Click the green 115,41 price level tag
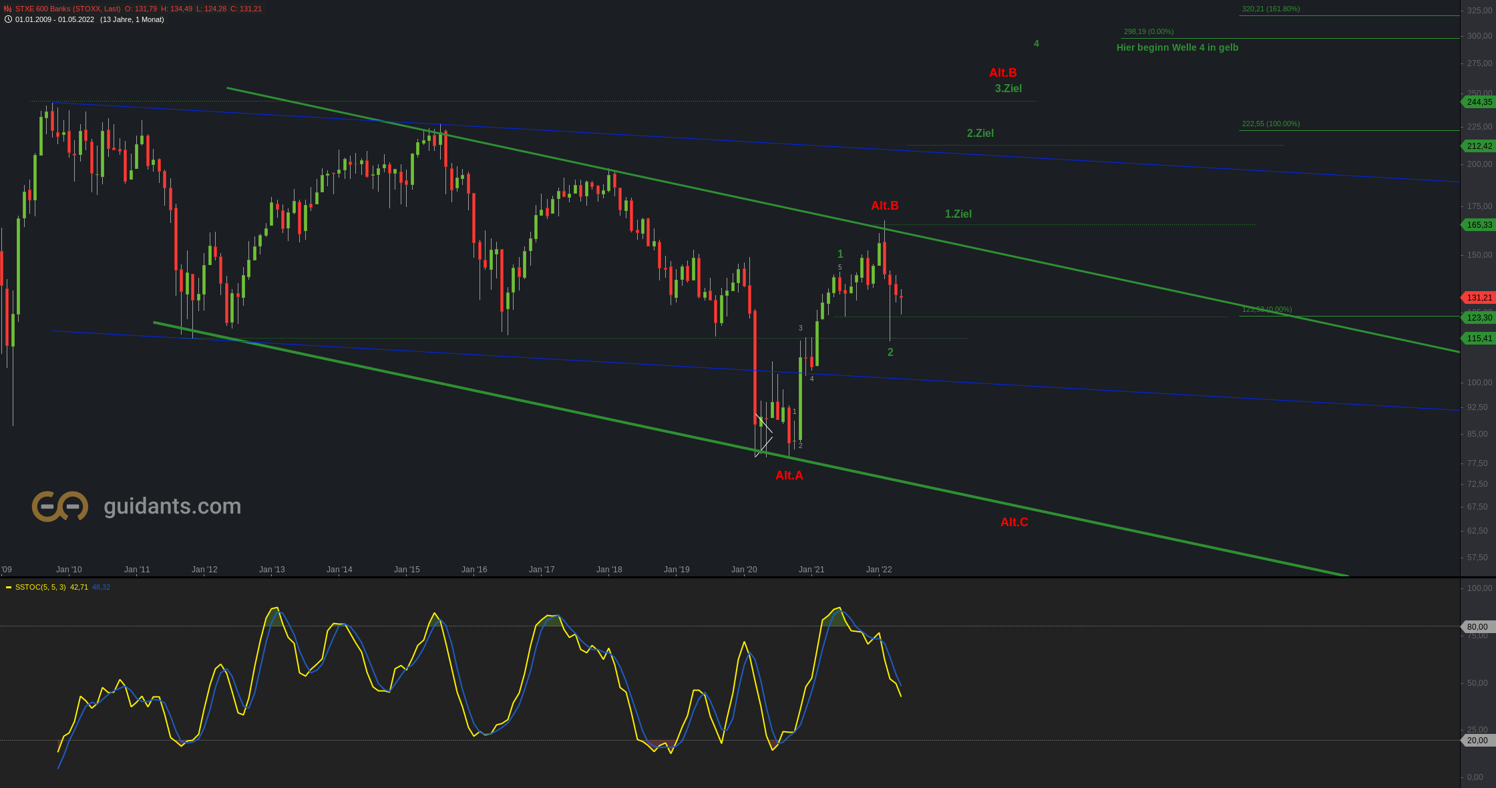 (1479, 339)
